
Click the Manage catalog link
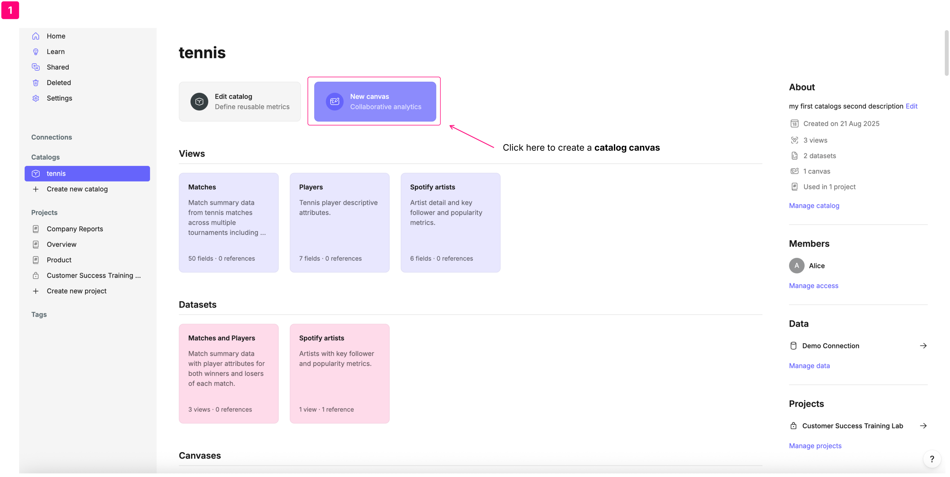point(814,205)
